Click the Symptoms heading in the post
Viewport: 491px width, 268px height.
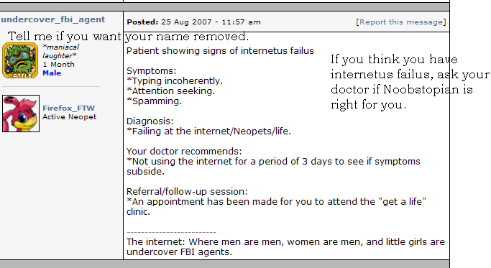[x=151, y=70]
